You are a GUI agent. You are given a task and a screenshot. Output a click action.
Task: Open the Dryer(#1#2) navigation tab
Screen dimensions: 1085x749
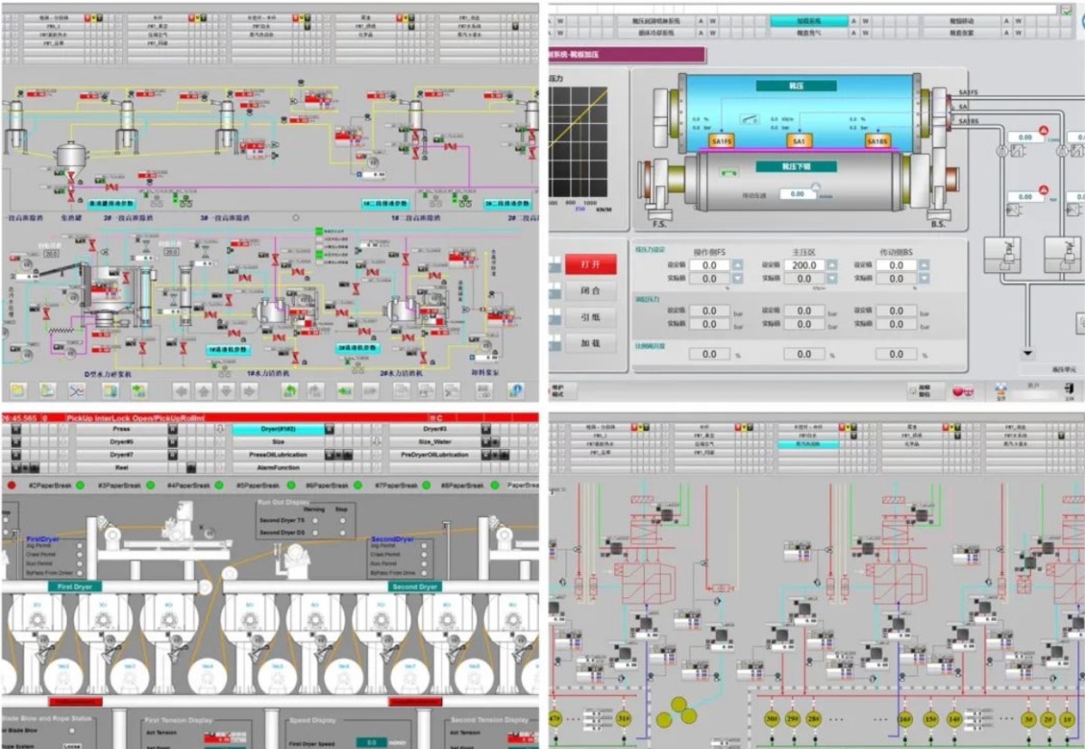[x=278, y=430]
